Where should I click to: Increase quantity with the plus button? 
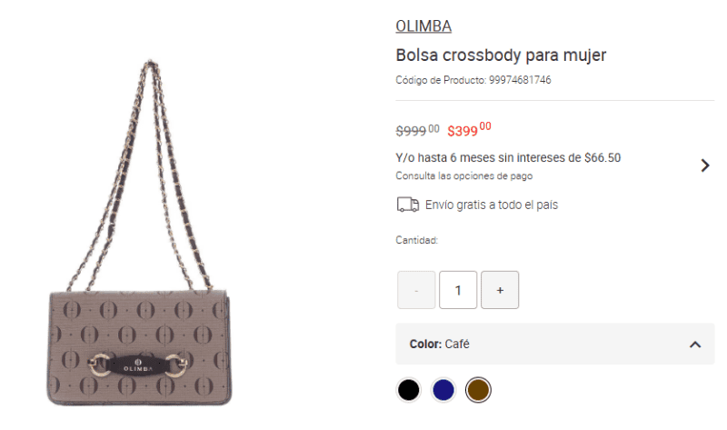click(x=500, y=290)
